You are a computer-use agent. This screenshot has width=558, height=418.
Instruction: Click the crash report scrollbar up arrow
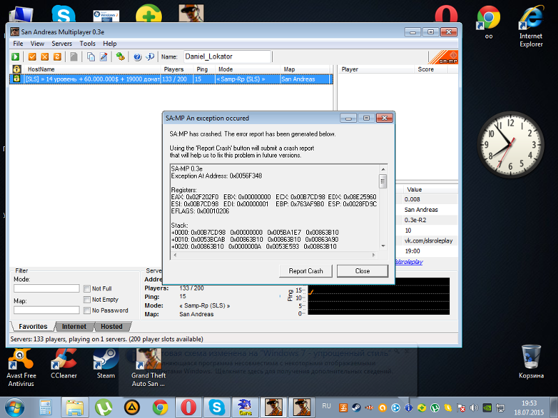coord(383,169)
